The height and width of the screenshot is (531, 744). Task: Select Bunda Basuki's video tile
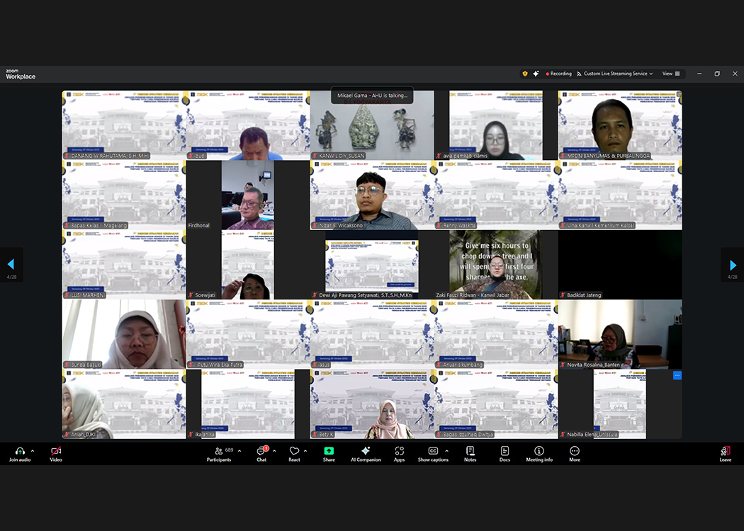coord(123,333)
